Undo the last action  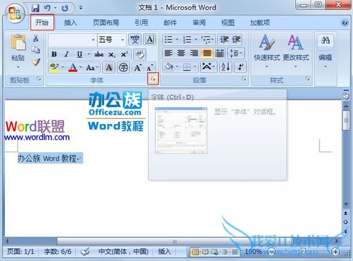47,9
